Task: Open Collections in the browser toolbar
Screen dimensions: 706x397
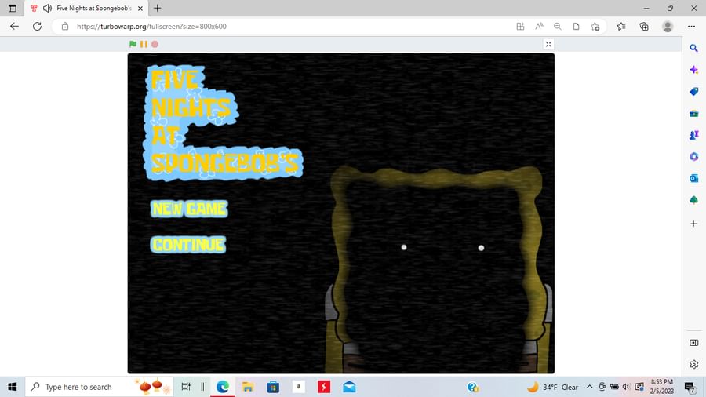Action: pos(644,26)
